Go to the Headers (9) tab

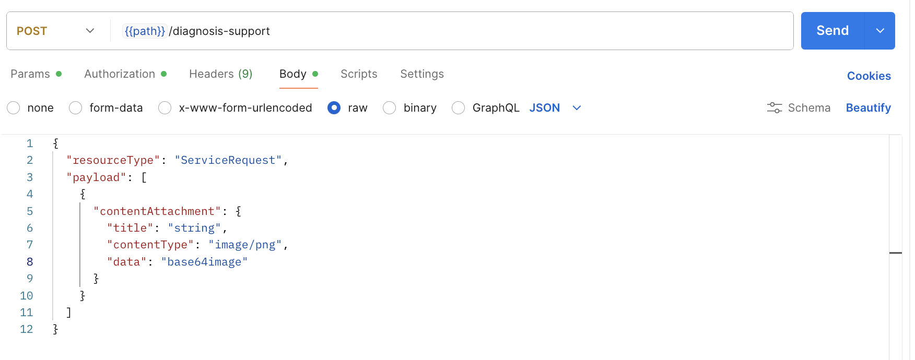click(x=220, y=74)
